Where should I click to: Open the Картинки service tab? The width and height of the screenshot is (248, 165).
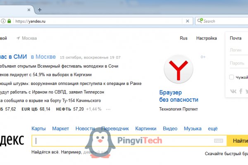(146, 129)
